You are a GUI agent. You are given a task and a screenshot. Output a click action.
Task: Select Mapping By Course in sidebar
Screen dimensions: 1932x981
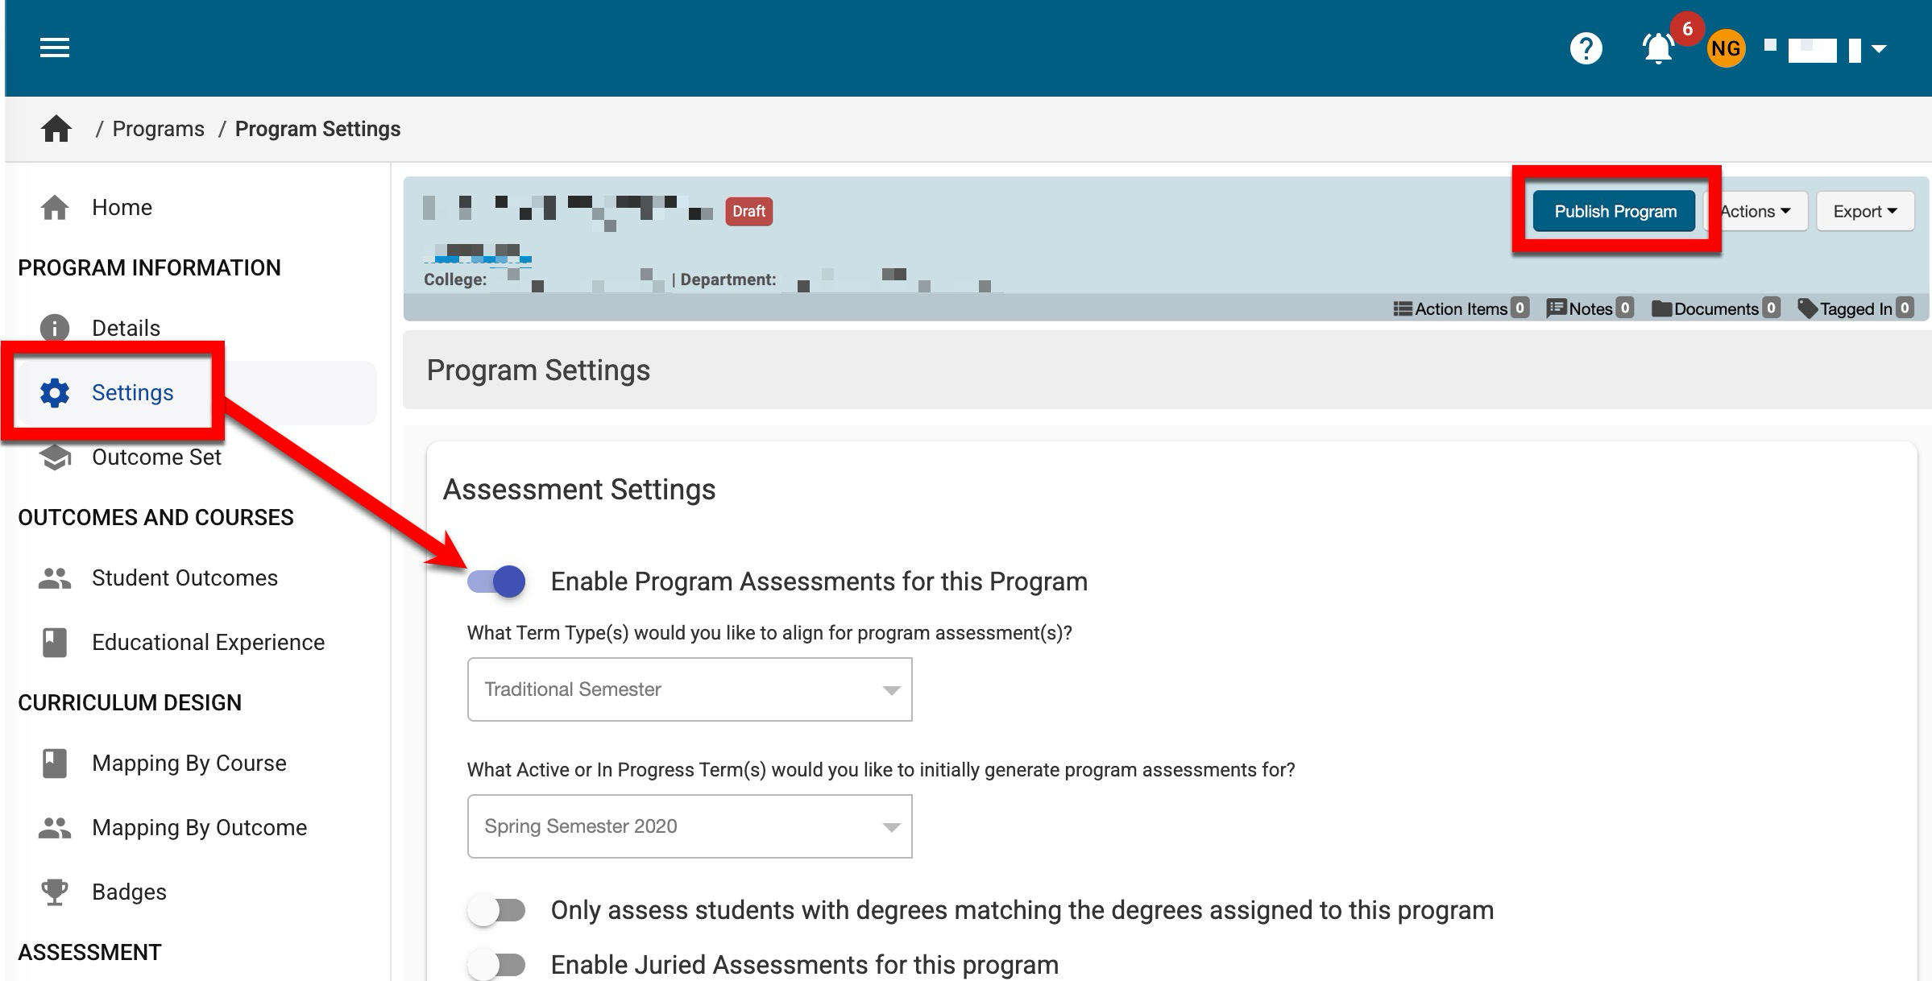[189, 764]
